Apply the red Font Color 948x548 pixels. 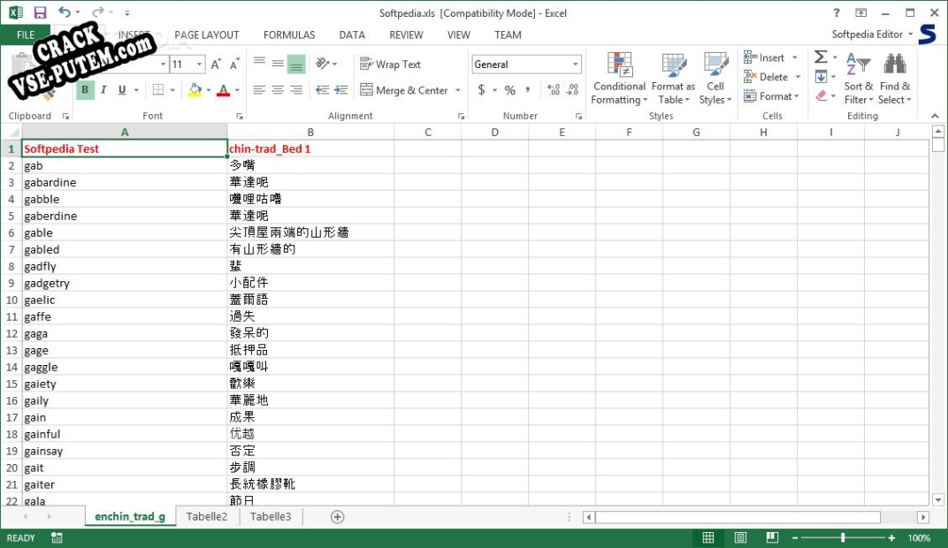(224, 90)
